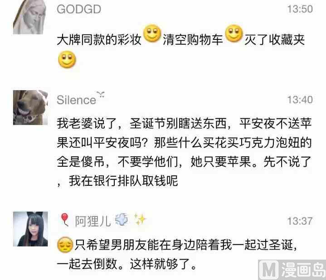Tap the GODGD username
This screenshot has width=326, height=280.
point(79,9)
